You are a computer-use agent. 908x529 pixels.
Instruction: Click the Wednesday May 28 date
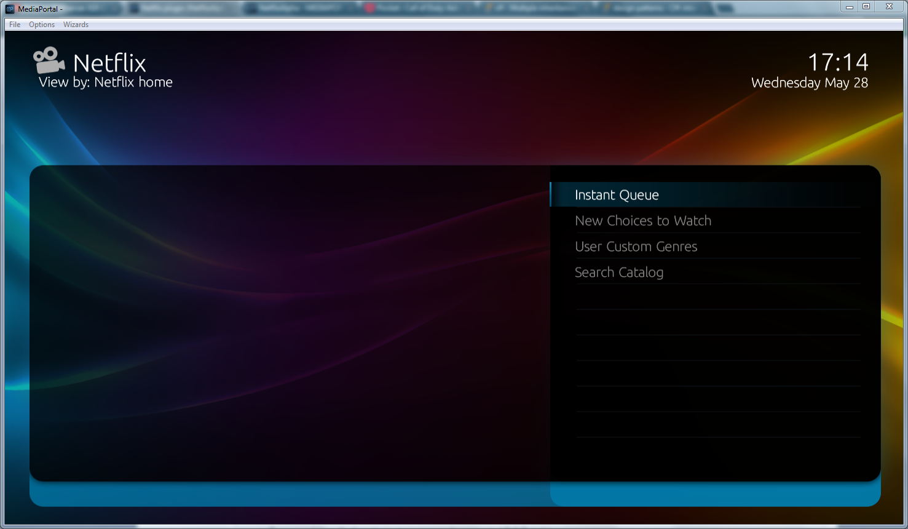click(x=810, y=83)
